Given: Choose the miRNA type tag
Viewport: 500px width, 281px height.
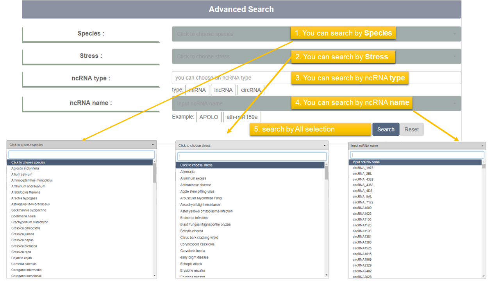Looking at the screenshot, I should coord(198,90).
